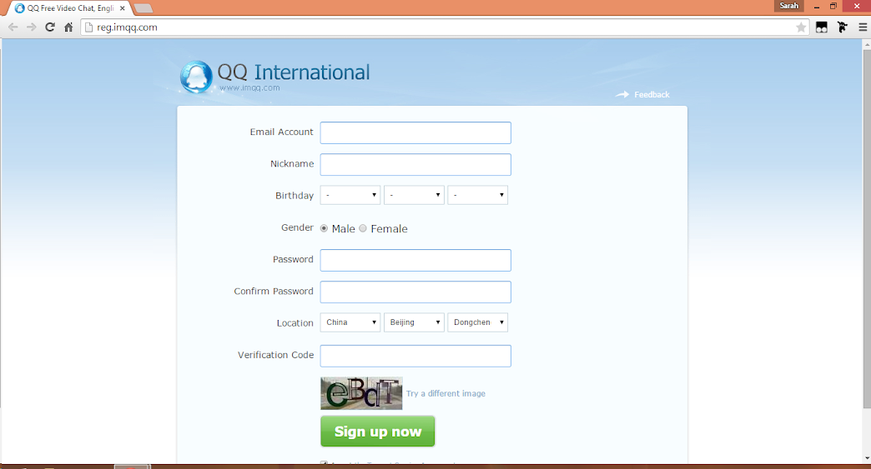Screen dimensions: 871x469
Task: Open the first Birthday dropdown
Action: click(350, 195)
